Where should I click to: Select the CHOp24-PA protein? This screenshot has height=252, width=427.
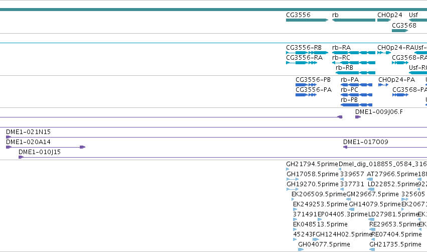pos(383,85)
